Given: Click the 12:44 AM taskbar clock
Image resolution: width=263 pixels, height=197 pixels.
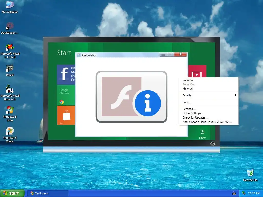Looking at the screenshot, I should point(253,193).
